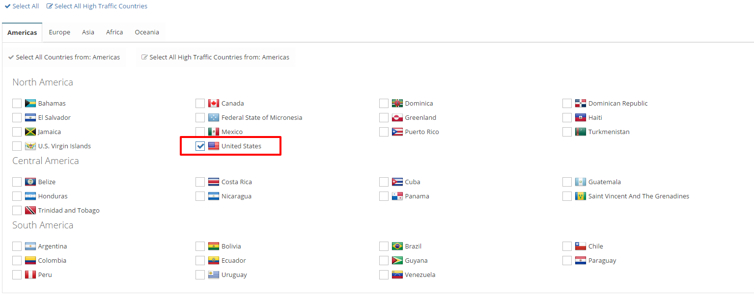Click the Chile flag icon
Image resolution: width=754 pixels, height=303 pixels.
point(581,246)
